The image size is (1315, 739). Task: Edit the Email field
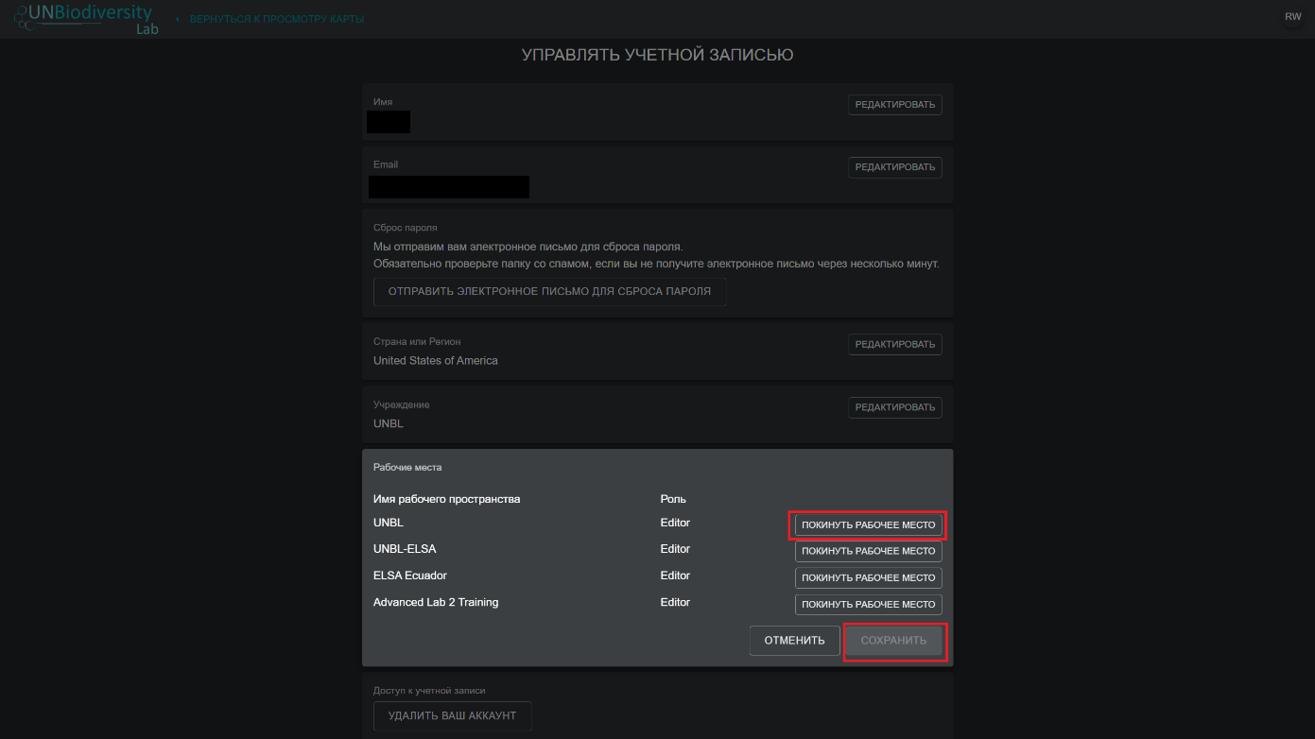(894, 167)
